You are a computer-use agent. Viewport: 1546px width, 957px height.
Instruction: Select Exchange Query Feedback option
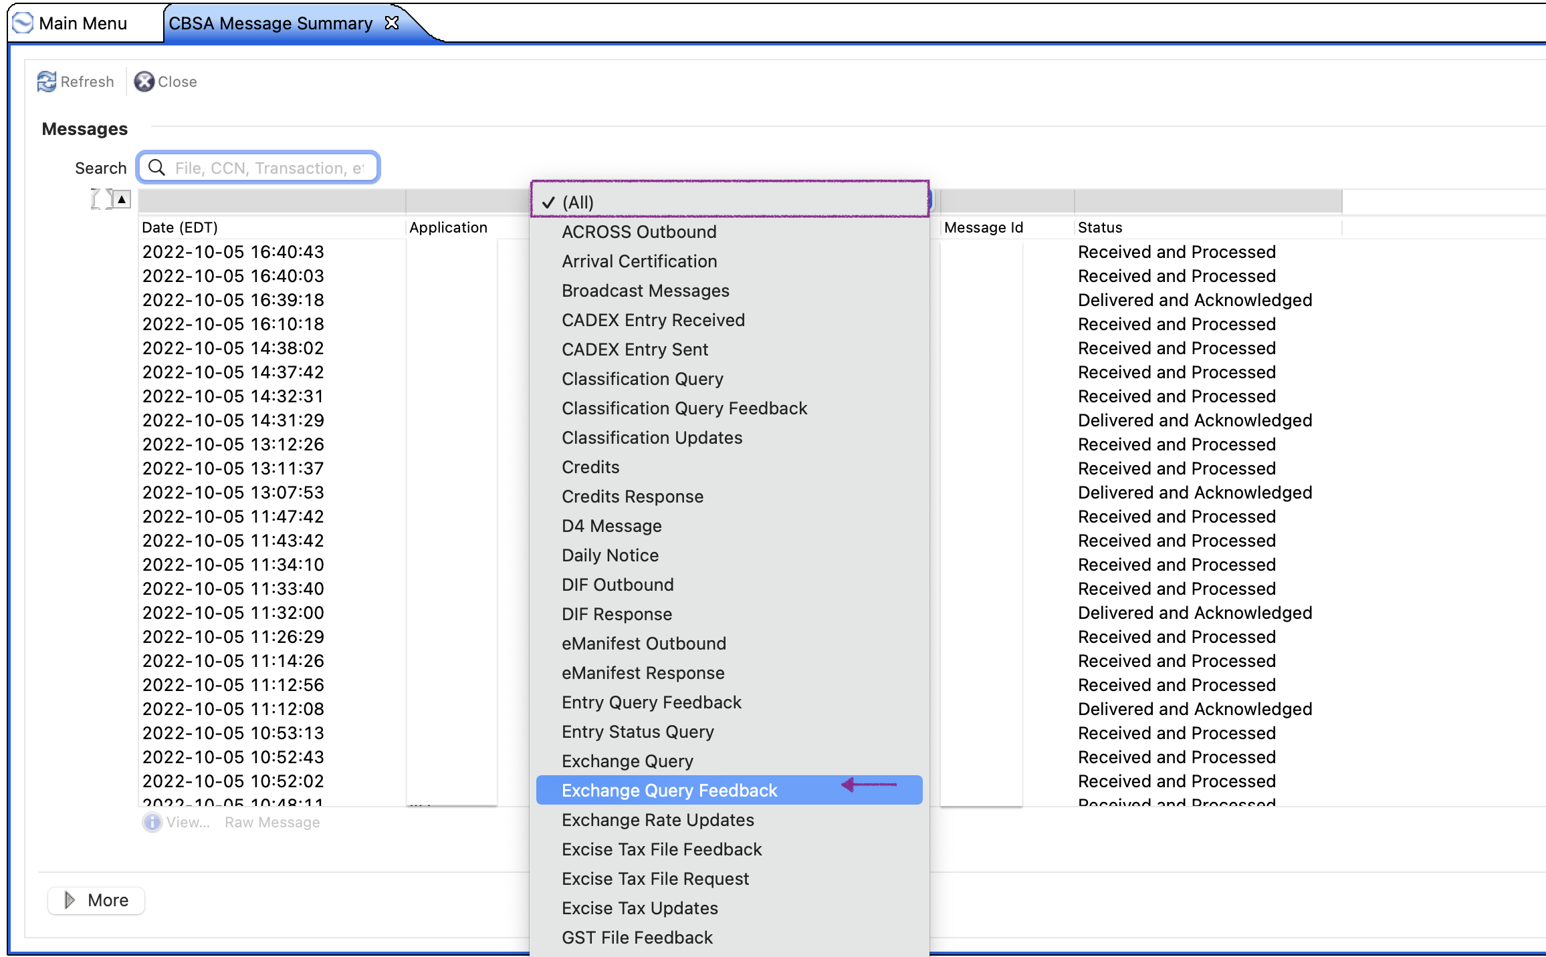[x=730, y=791]
